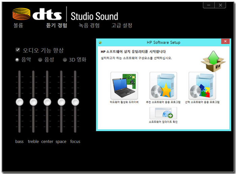This screenshot has width=236, height=174.
Task: Select the 음악 radio button
Action: [x=17, y=60]
